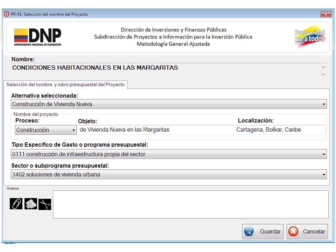336x252 pixels.
Task: Click the 'Localización:' label
Action: click(256, 120)
